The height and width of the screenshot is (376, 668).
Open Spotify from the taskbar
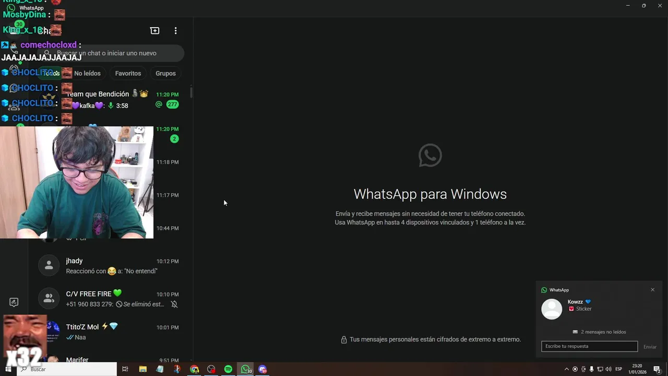click(x=228, y=369)
